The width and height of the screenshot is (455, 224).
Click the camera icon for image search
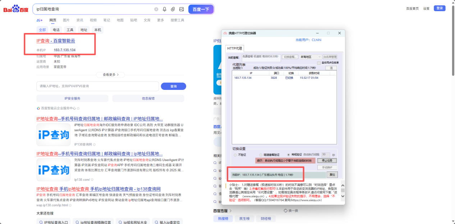pyautogui.click(x=181, y=9)
